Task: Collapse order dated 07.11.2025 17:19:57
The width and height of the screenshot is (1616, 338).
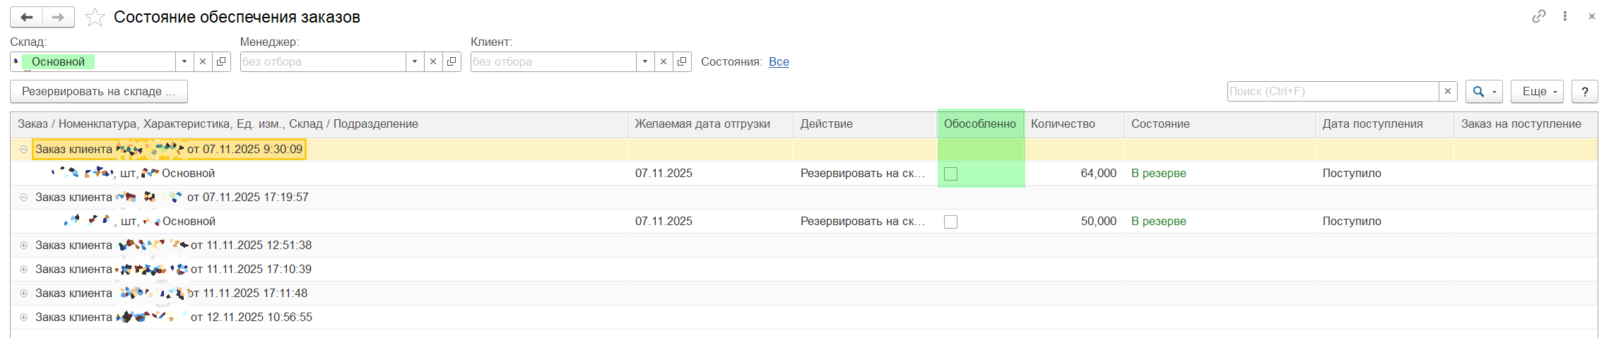Action: pyautogui.click(x=23, y=198)
